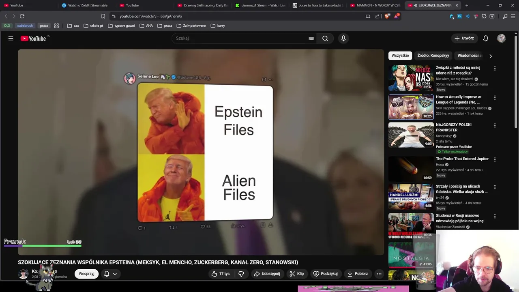Open Brave Shields lion icon
The width and height of the screenshot is (519, 292).
pos(387,16)
